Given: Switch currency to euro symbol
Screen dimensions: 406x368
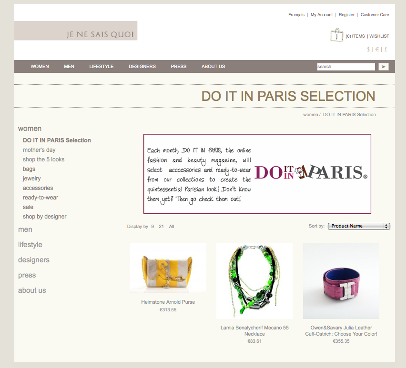Looking at the screenshot, I should 377,49.
